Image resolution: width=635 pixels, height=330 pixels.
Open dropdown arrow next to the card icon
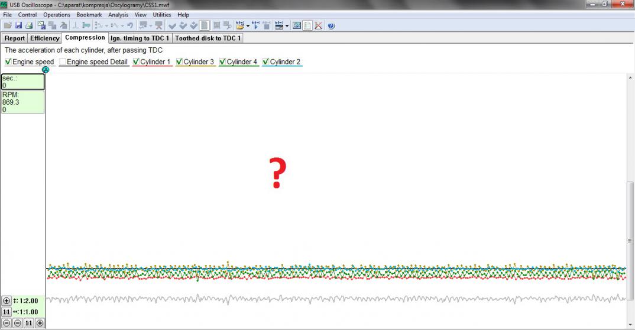point(287,25)
